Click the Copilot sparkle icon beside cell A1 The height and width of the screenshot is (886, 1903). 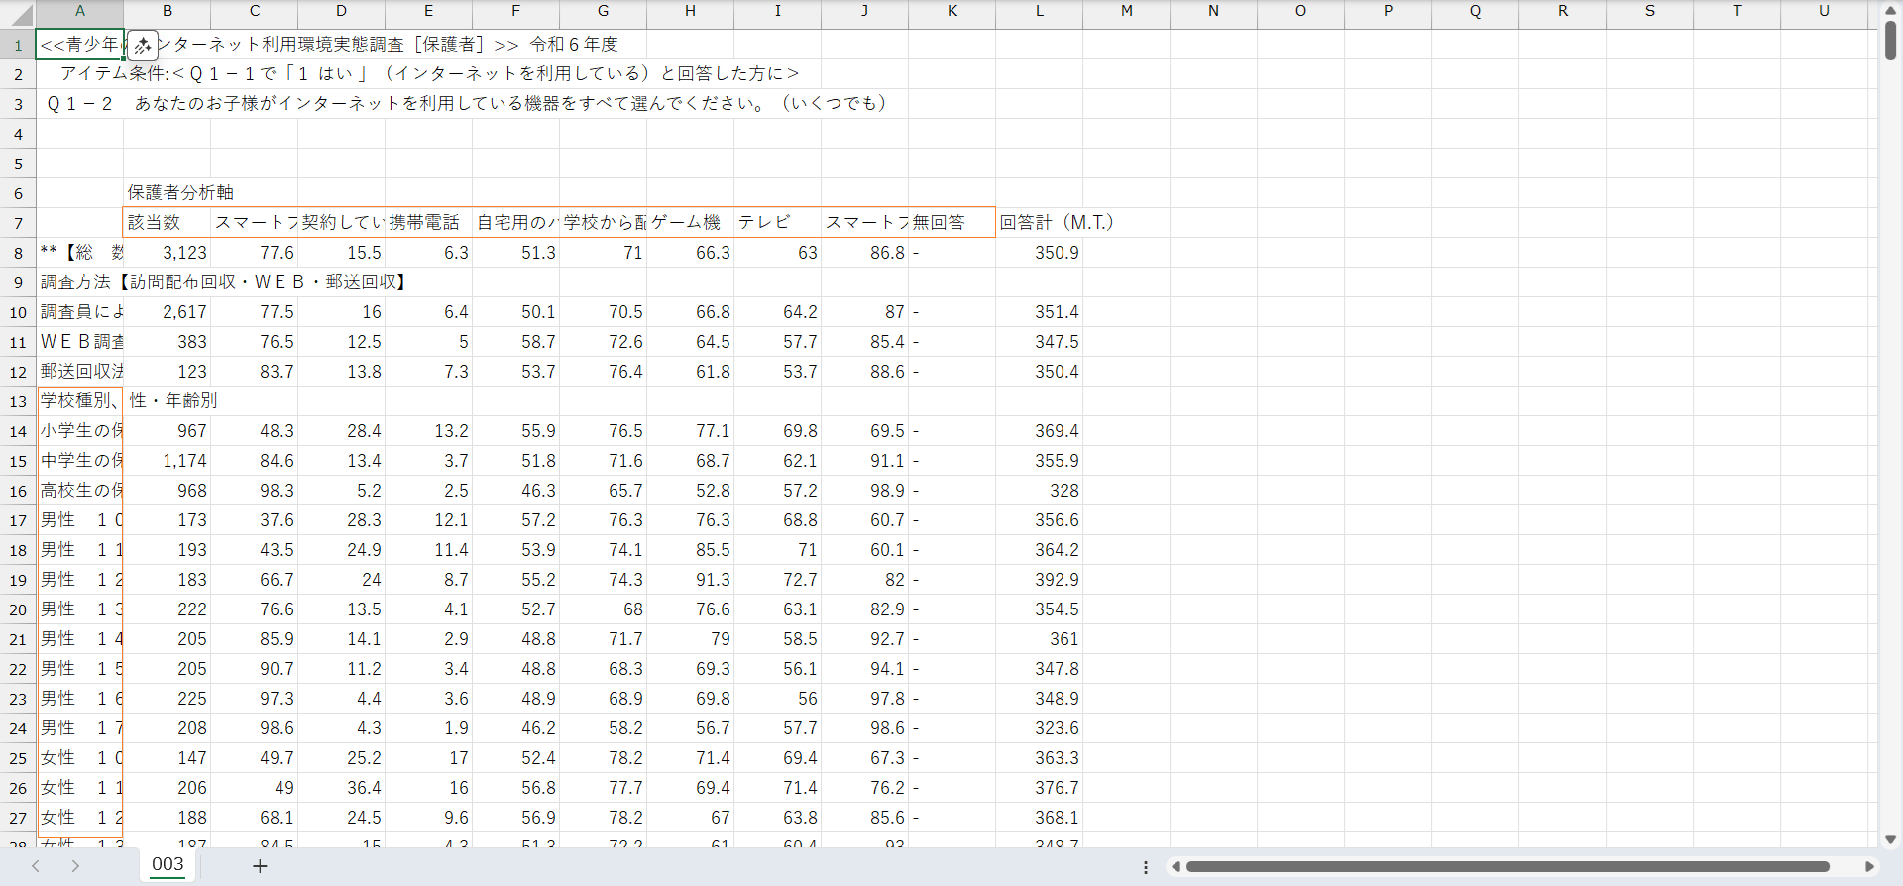pyautogui.click(x=143, y=45)
